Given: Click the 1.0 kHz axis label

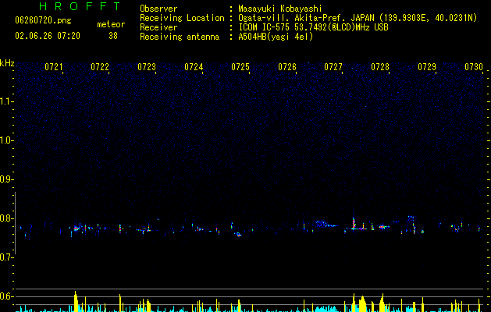Looking at the screenshot, I should pos(7,140).
